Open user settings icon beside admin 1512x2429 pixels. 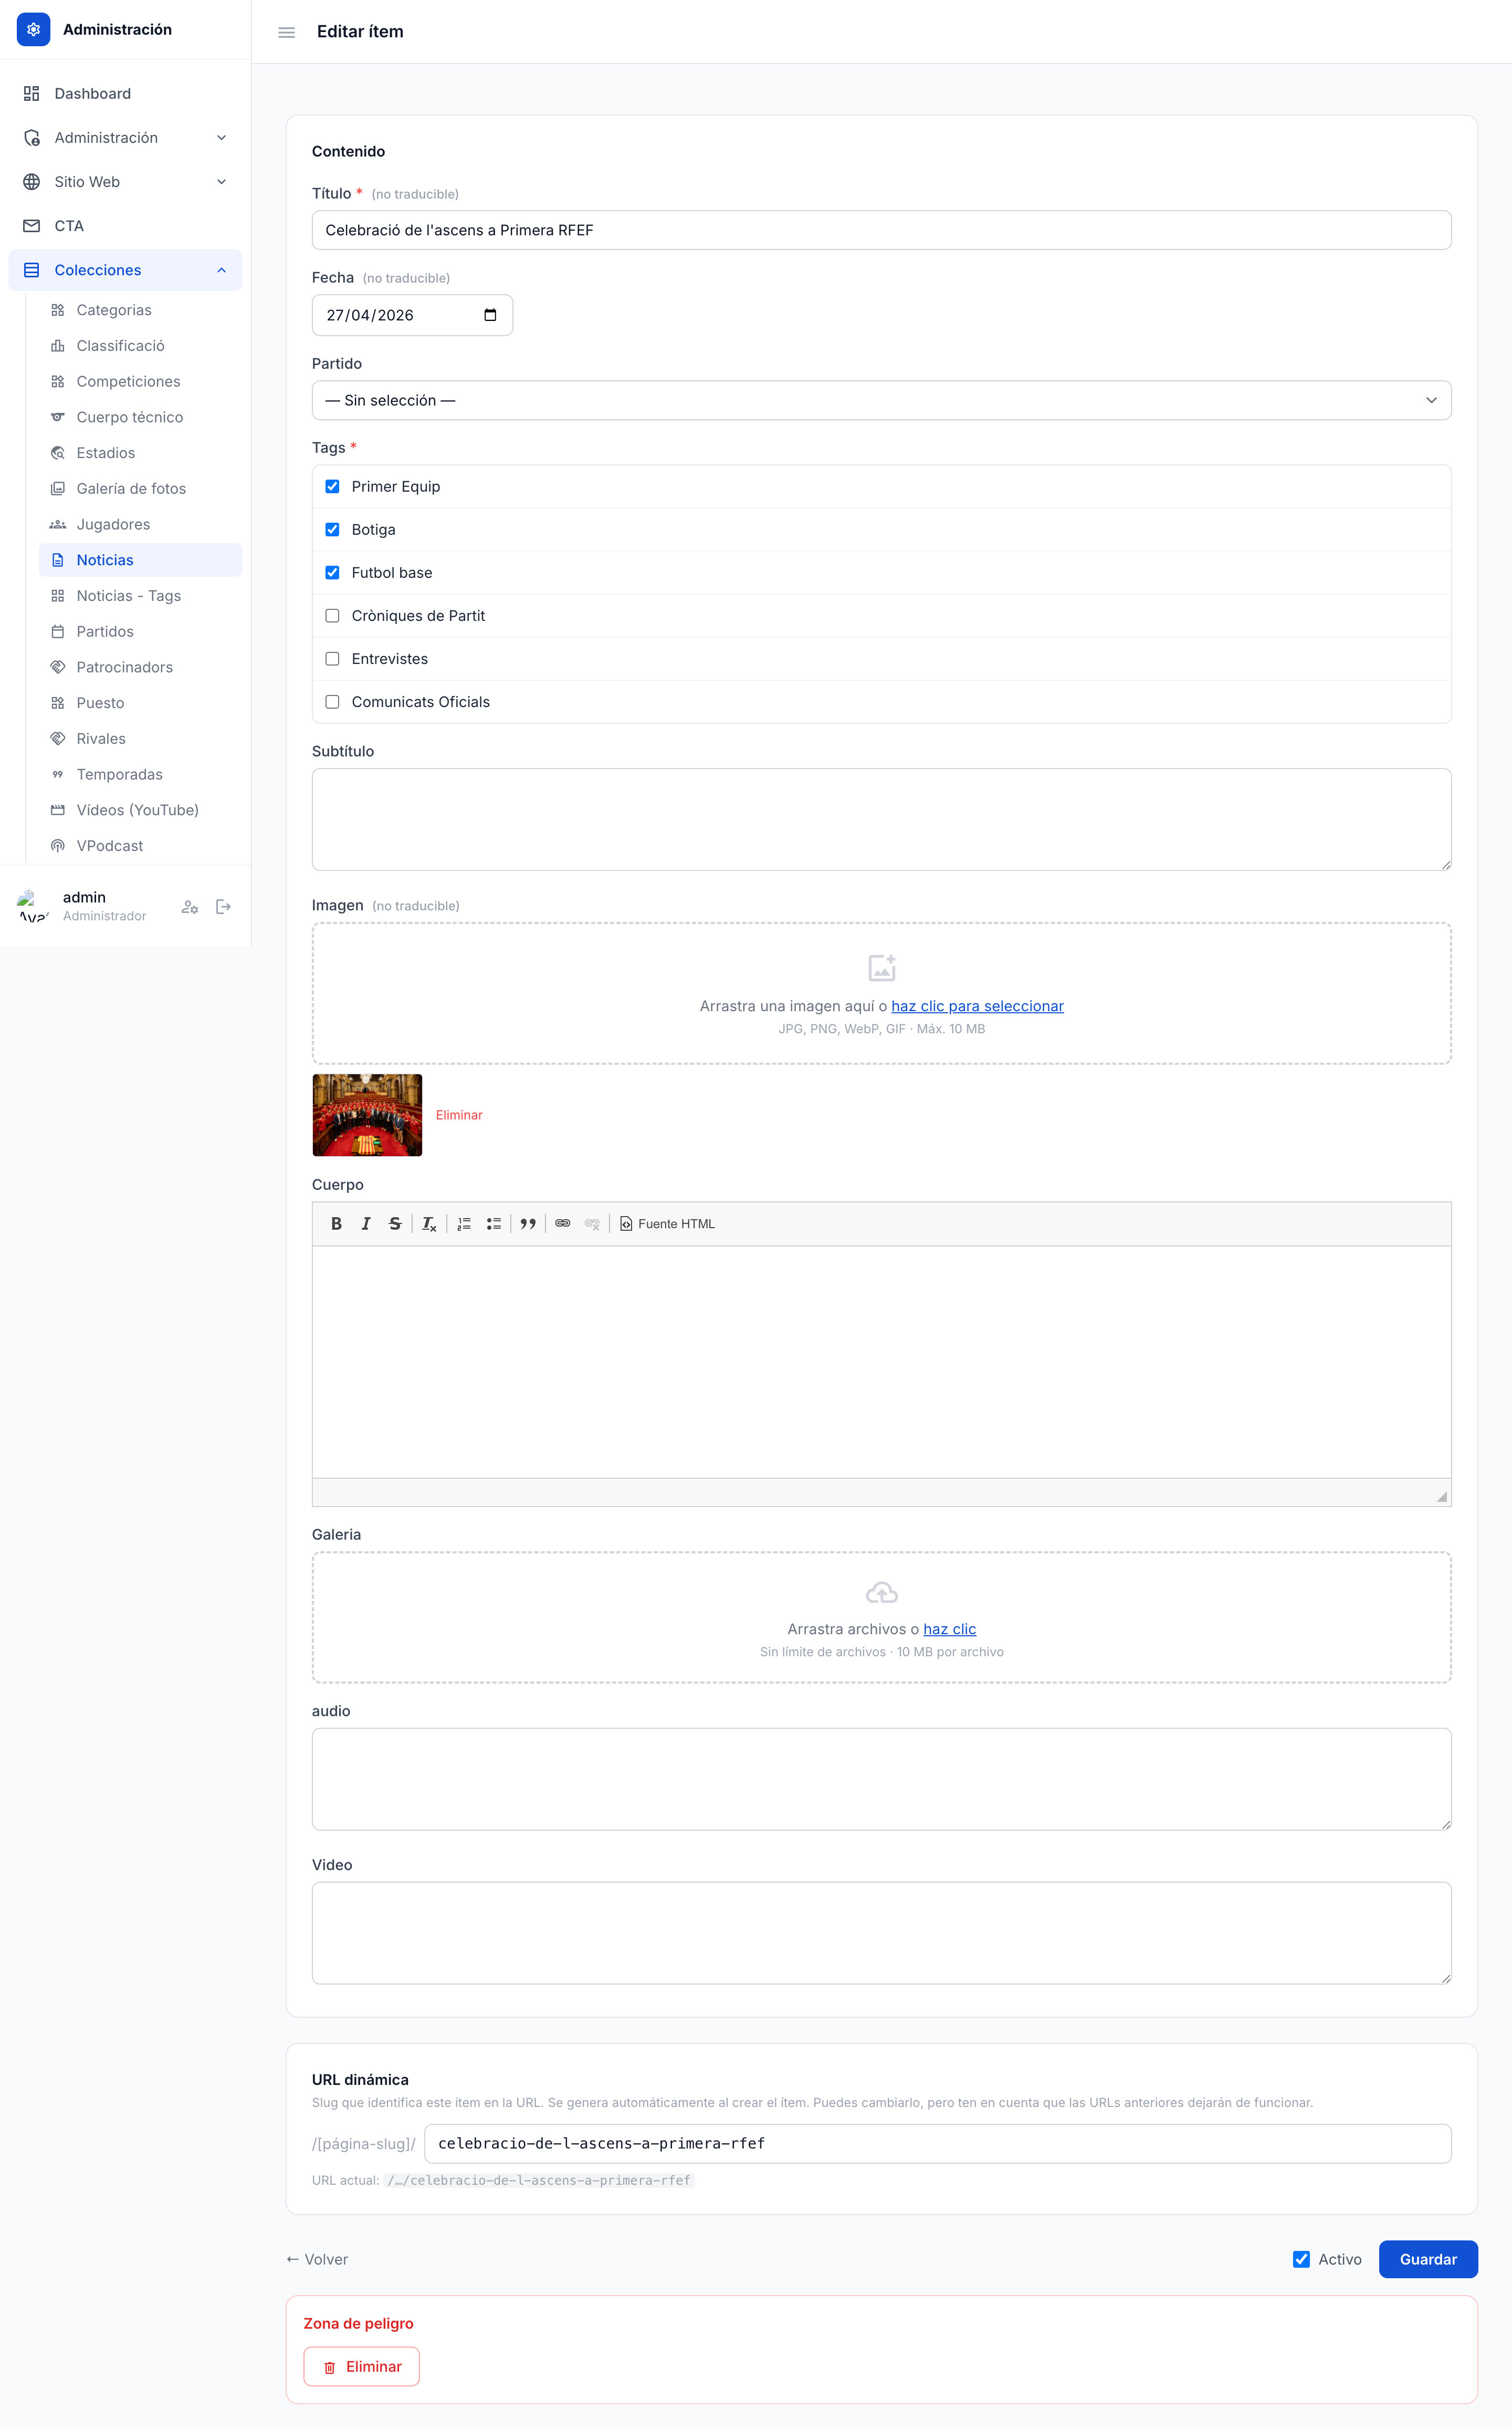[190, 906]
